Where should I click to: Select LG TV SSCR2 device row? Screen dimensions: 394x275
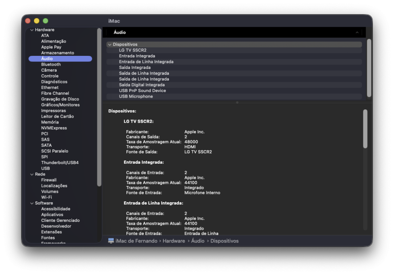(234, 50)
